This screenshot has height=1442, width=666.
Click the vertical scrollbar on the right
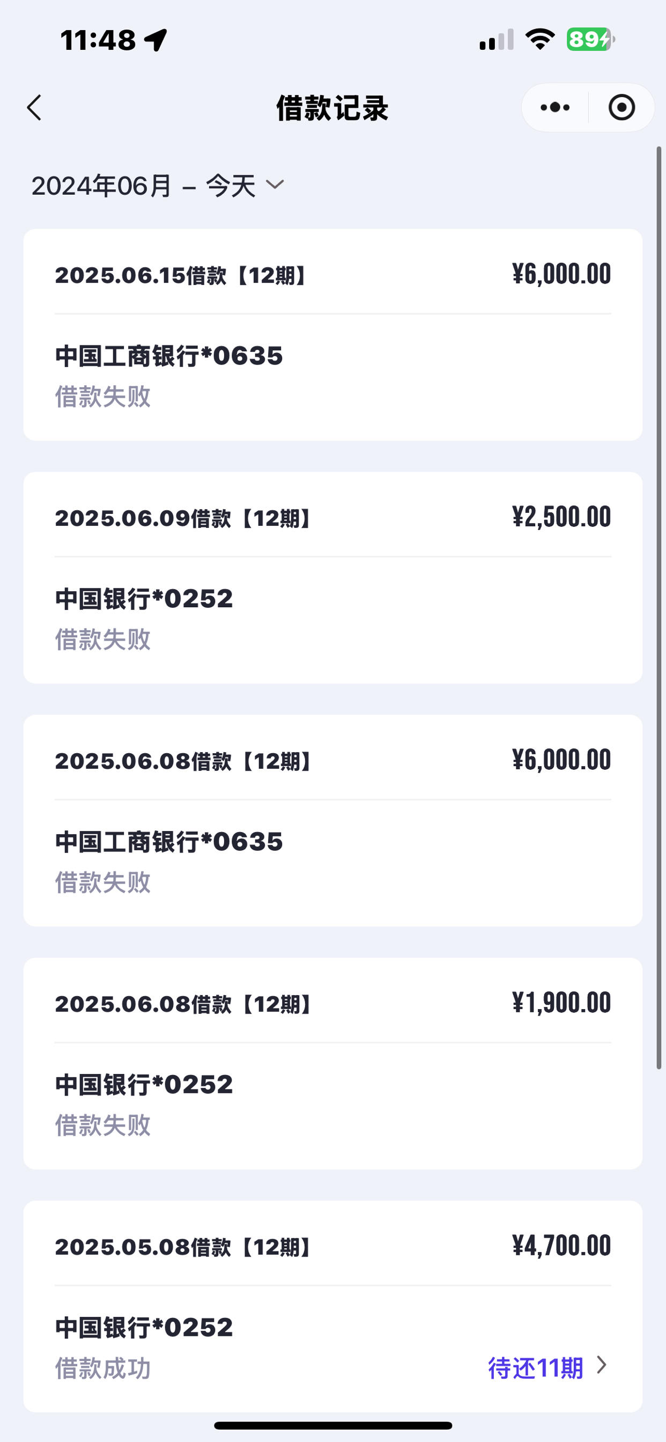coord(658,608)
